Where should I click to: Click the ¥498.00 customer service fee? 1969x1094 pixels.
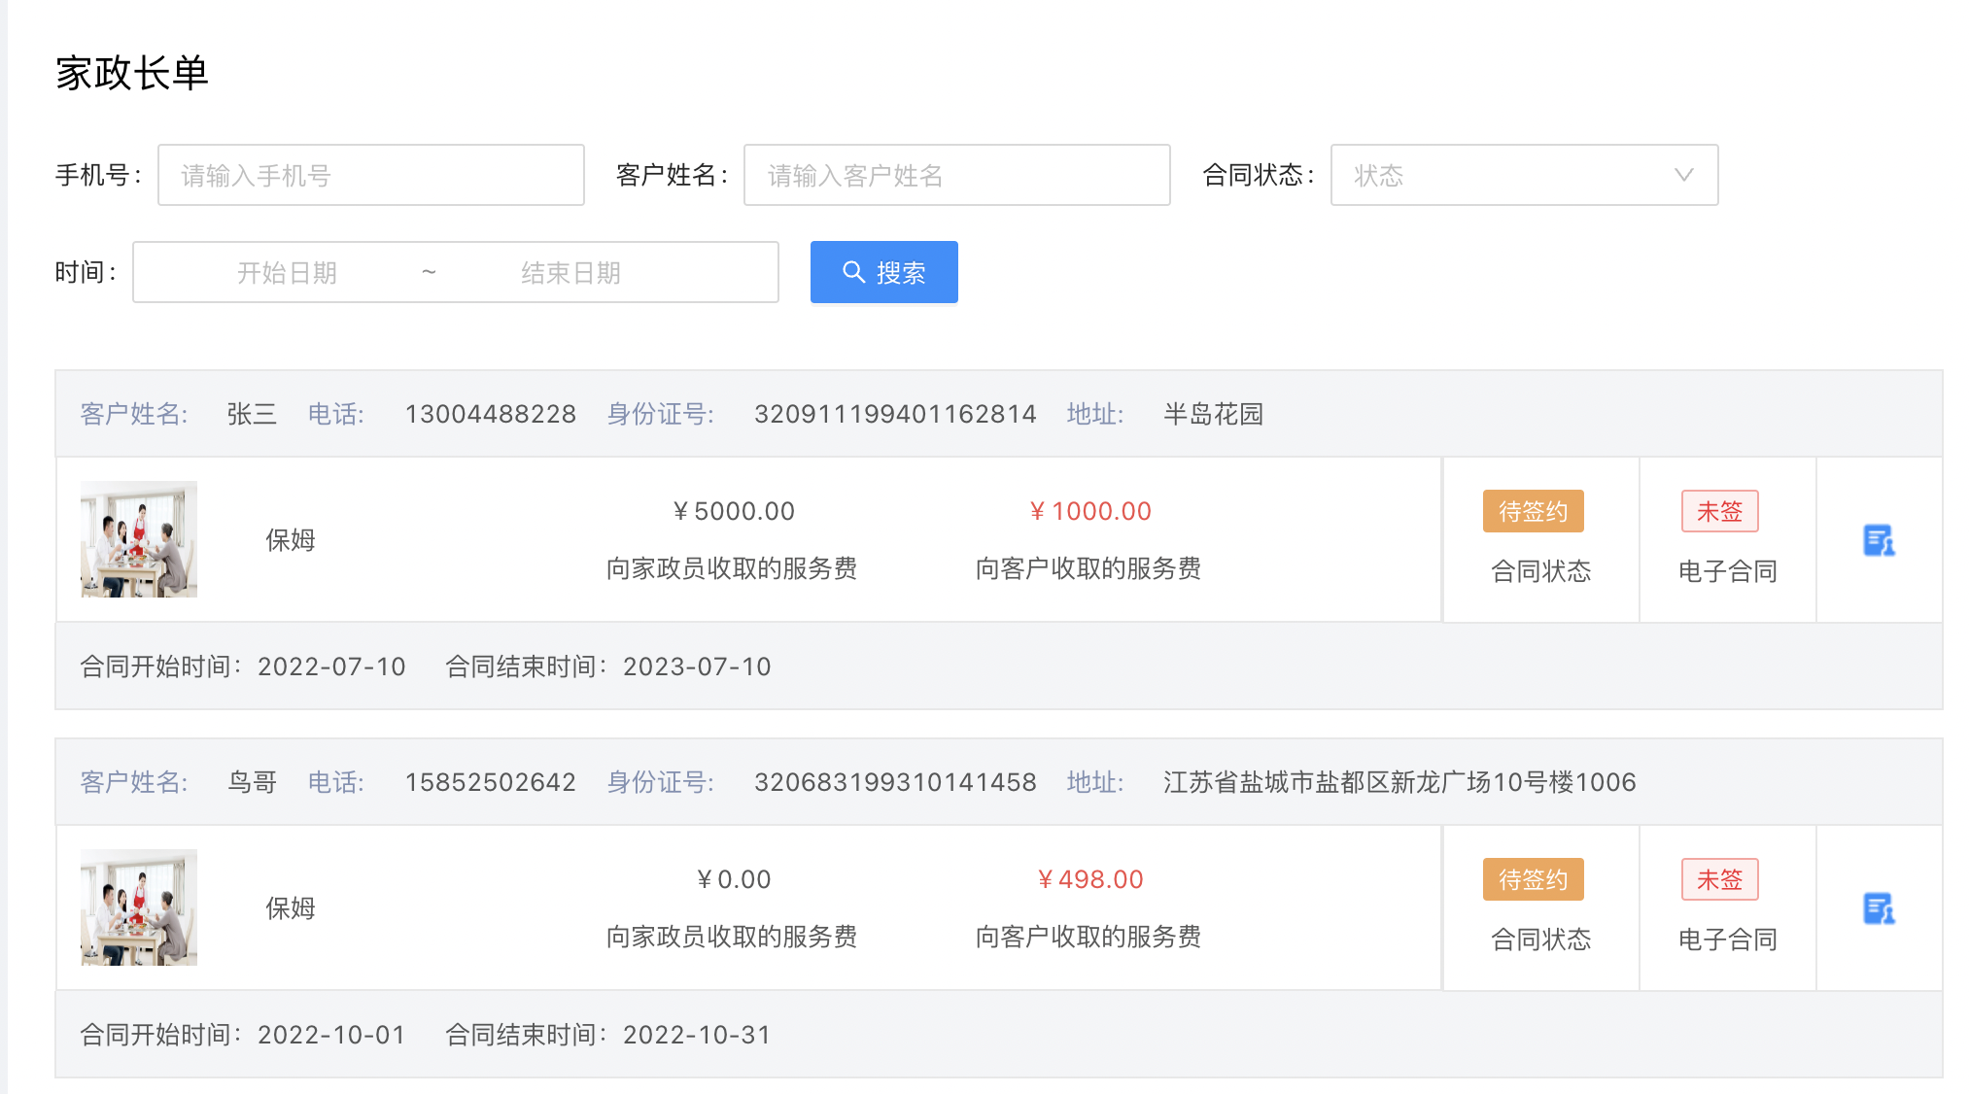(x=1089, y=879)
